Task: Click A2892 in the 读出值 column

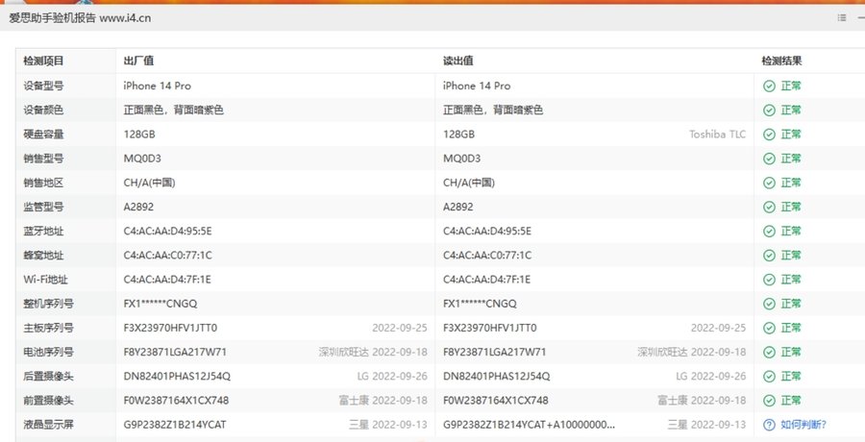Action: [x=457, y=207]
